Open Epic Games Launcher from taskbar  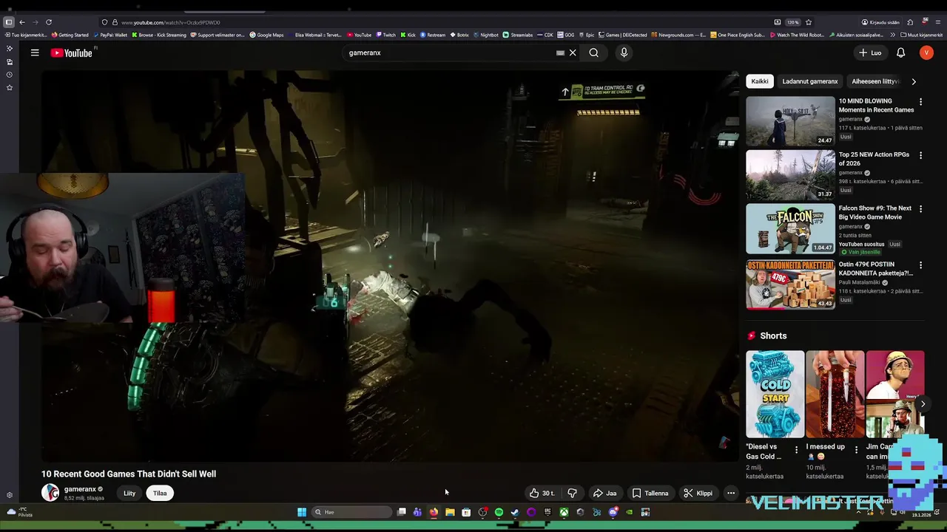click(x=547, y=512)
